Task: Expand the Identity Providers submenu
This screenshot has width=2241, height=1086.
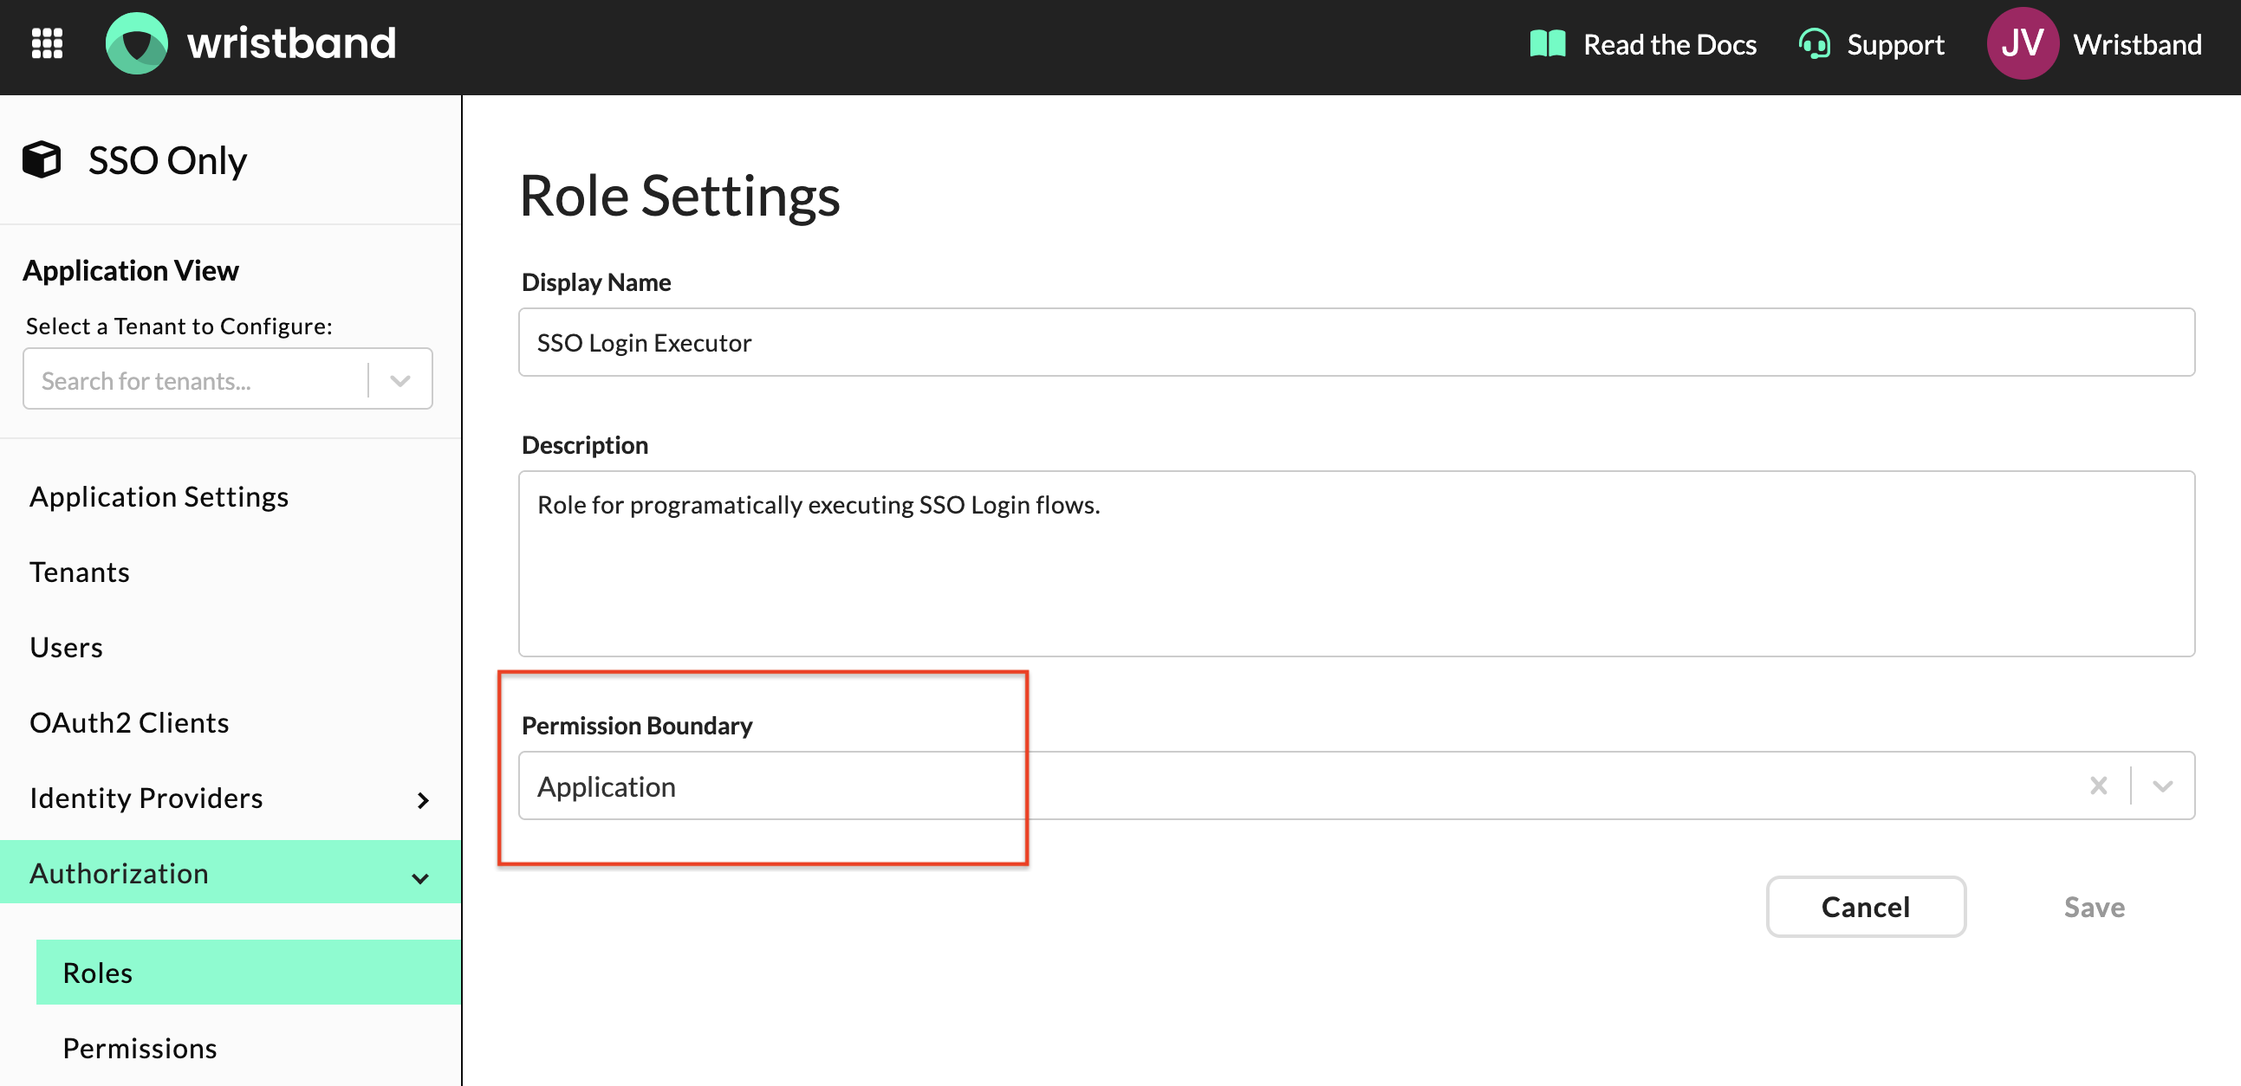Action: [423, 800]
